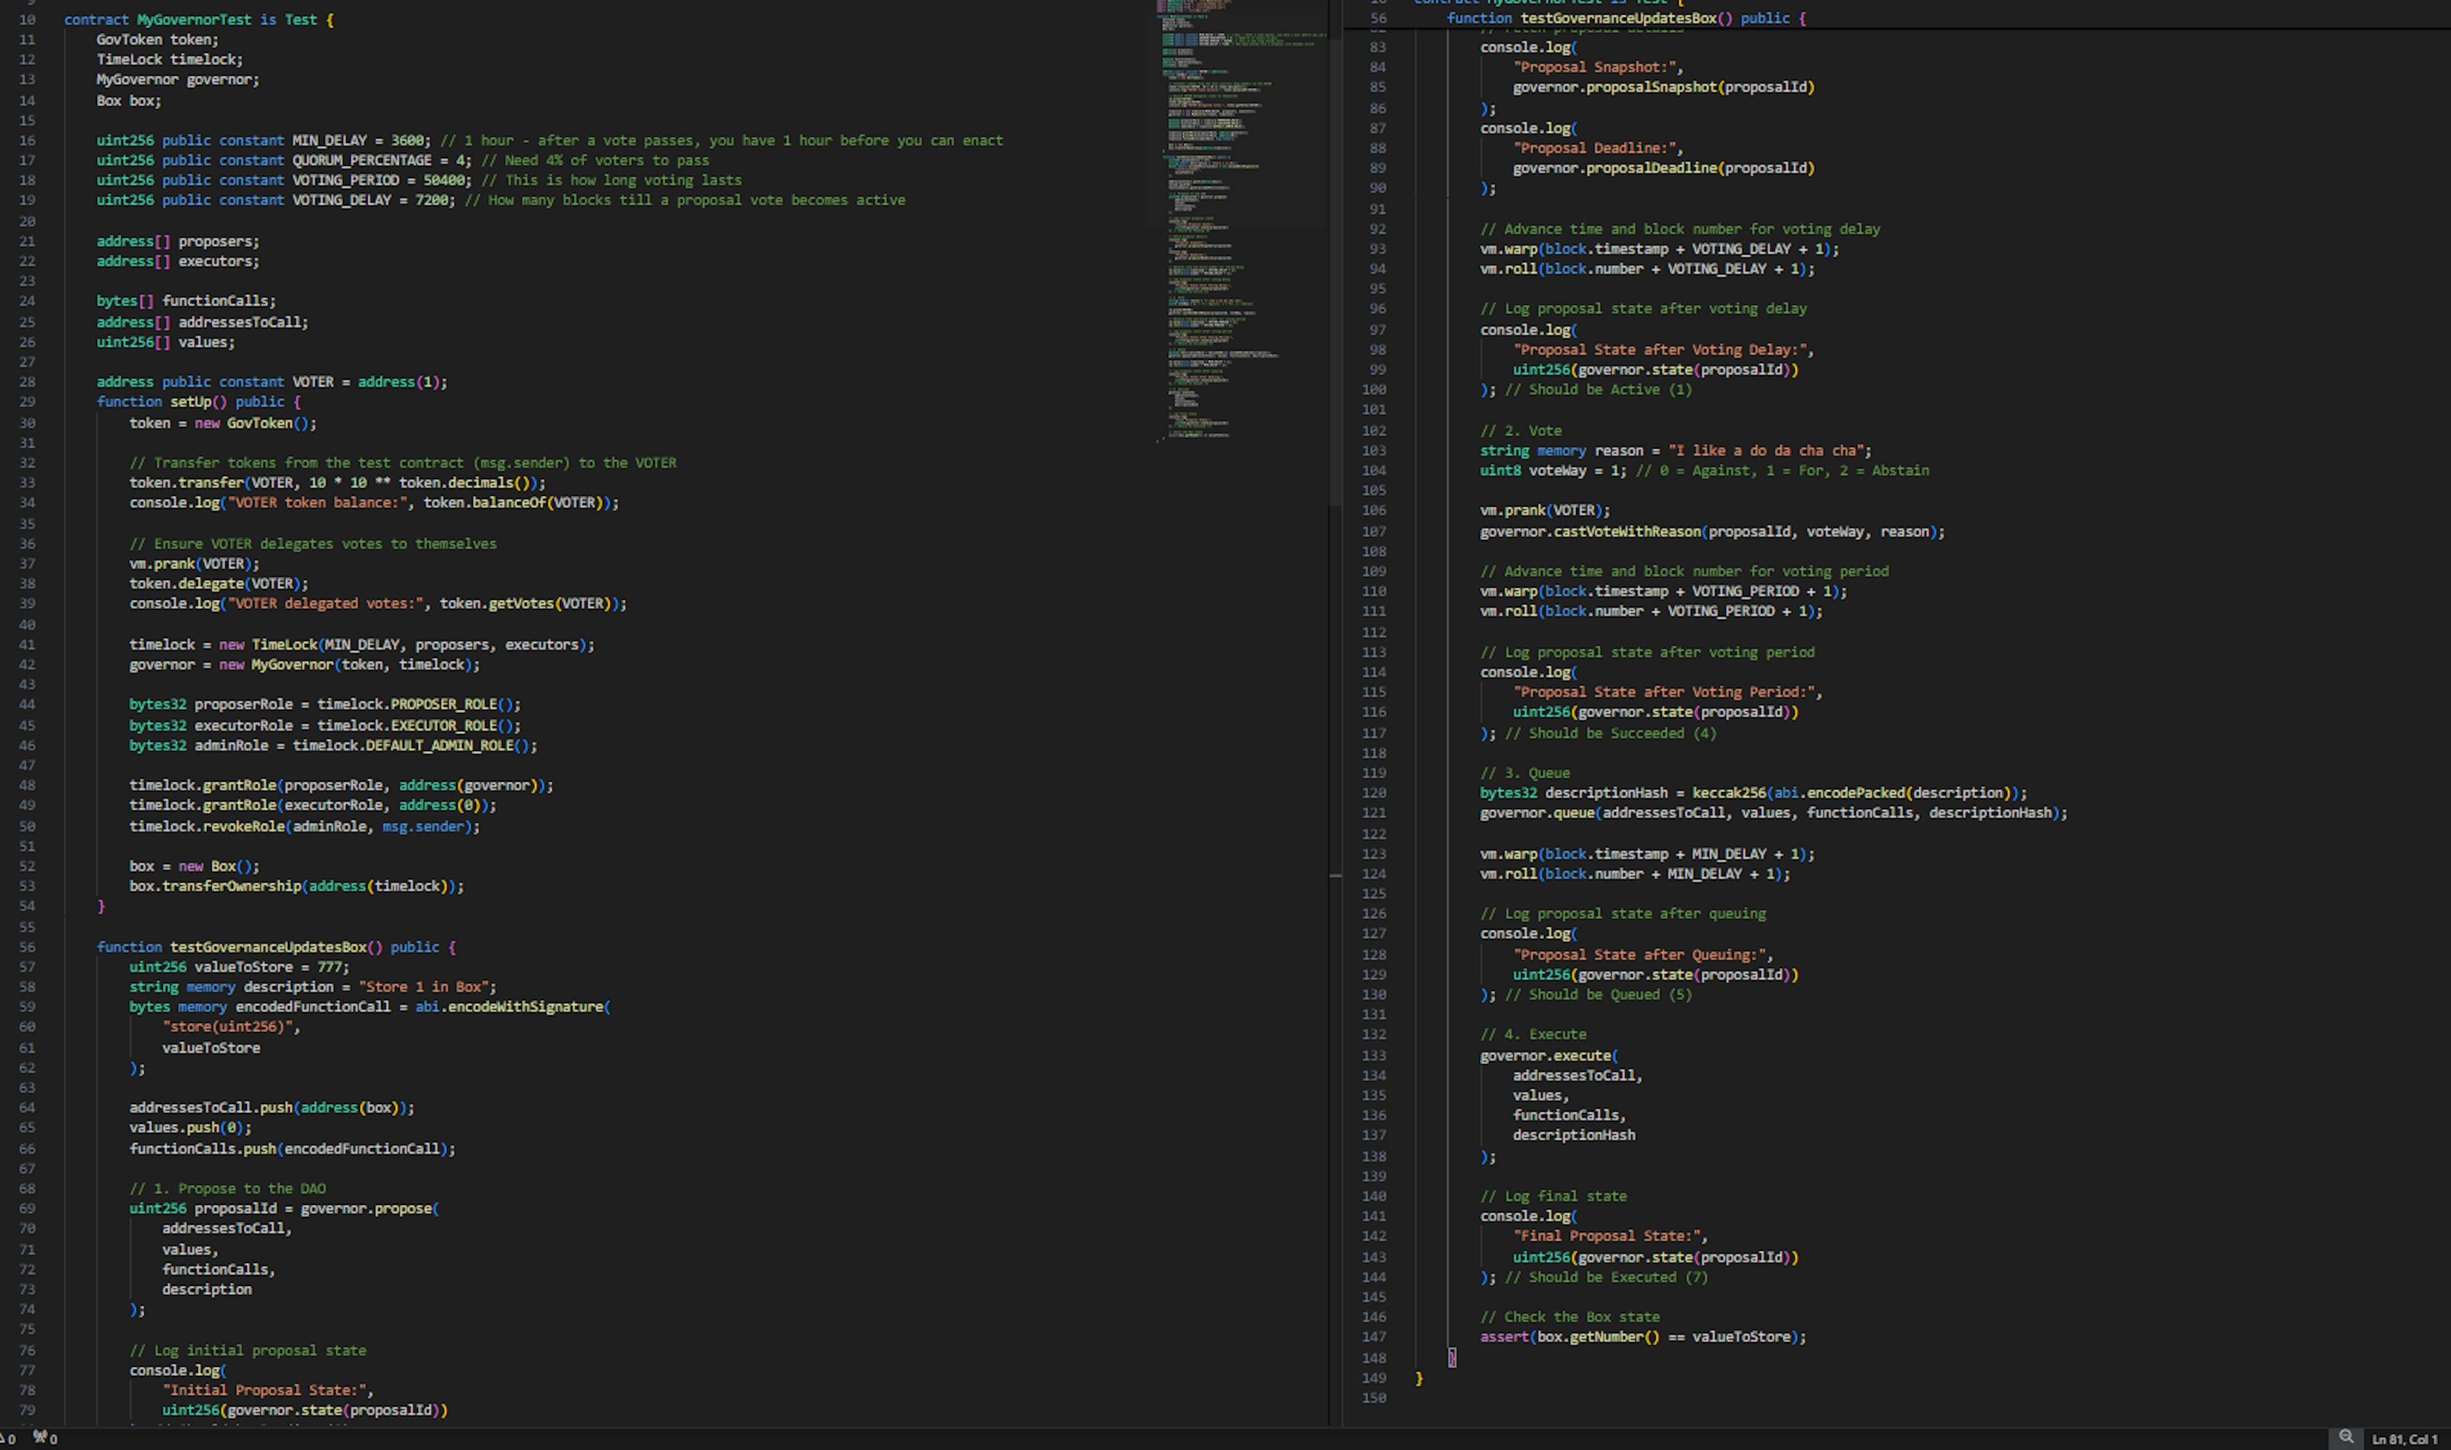Click the assert statement on line 147

coord(1642,1336)
